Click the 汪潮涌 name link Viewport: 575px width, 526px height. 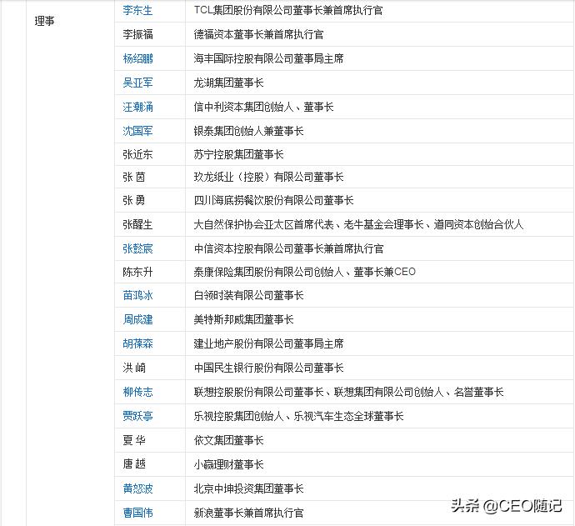tap(137, 107)
